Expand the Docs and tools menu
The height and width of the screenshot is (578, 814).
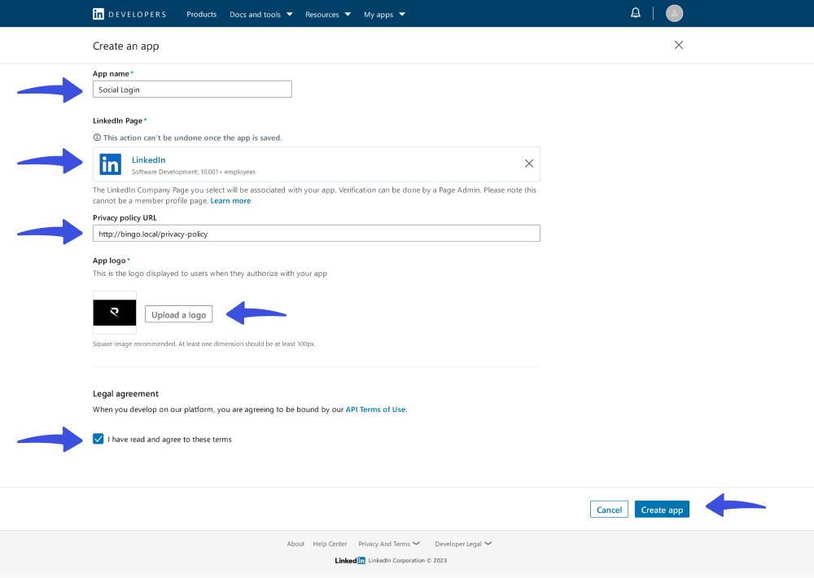pos(261,15)
